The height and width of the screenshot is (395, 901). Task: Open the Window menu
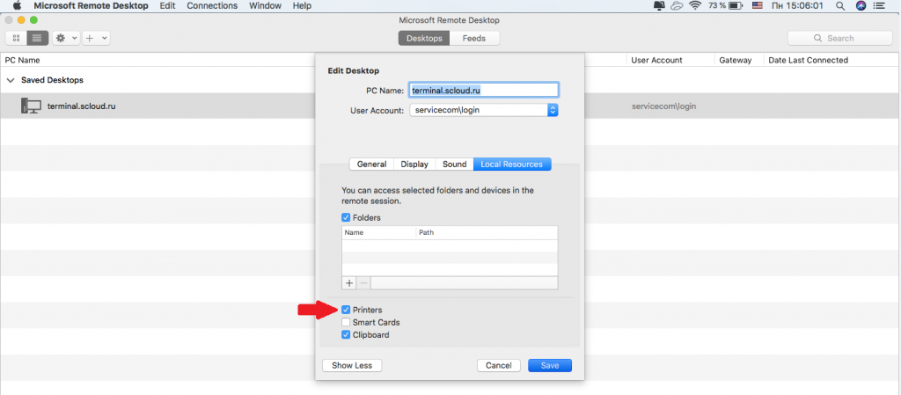point(266,6)
